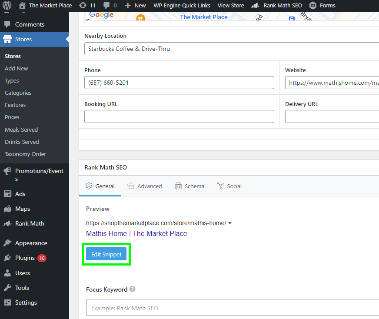This screenshot has height=319, width=379.
Task: Open the updates icon showing 11
Action: point(83,6)
